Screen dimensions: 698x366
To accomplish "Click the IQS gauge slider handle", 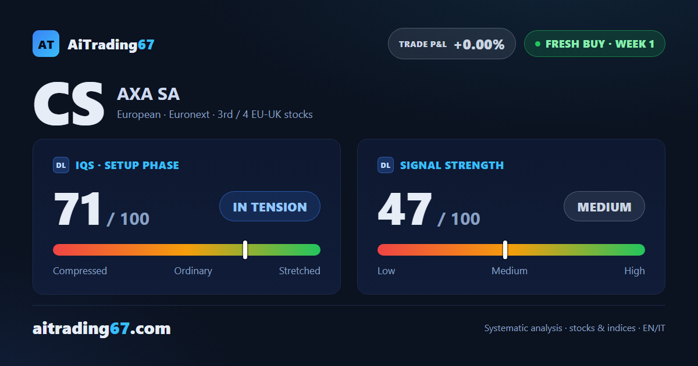I will click(x=245, y=250).
